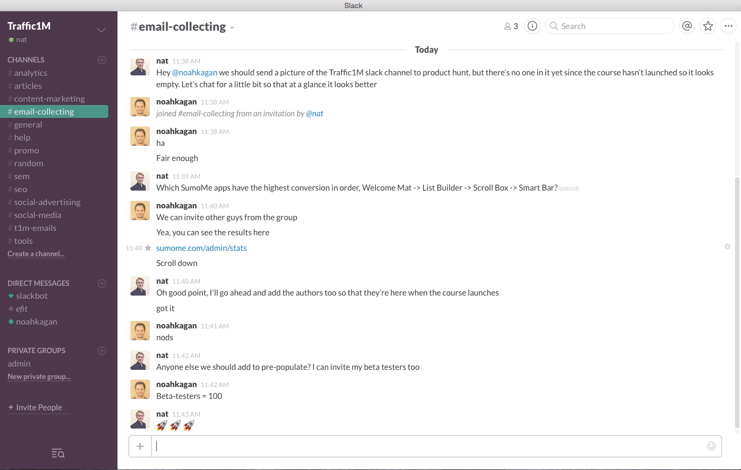
Task: Open the emoji picker smiley icon
Action: click(x=711, y=446)
